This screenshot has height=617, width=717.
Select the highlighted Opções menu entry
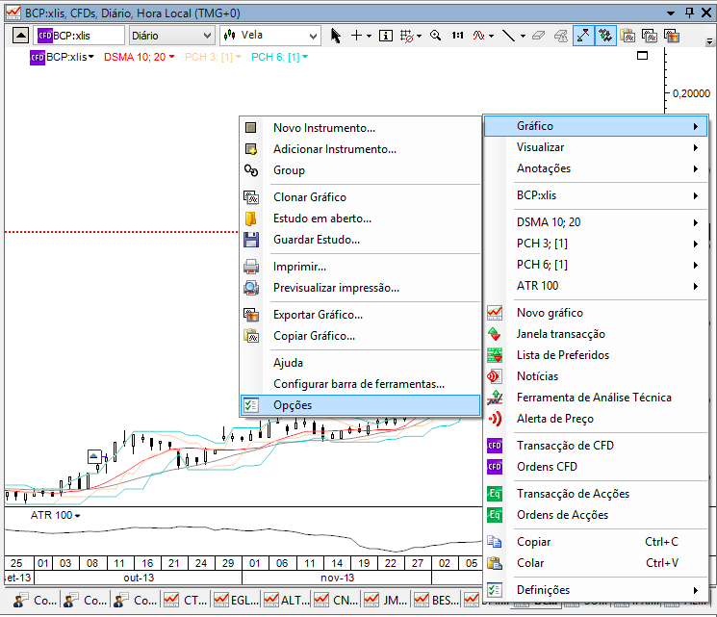pos(360,405)
